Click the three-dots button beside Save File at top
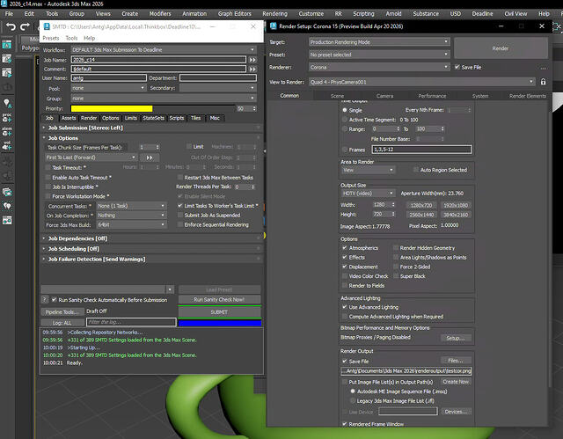The image size is (563, 439). point(543,68)
